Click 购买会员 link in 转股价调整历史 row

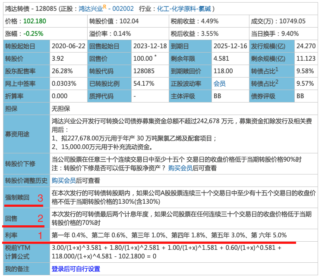tap(64, 180)
